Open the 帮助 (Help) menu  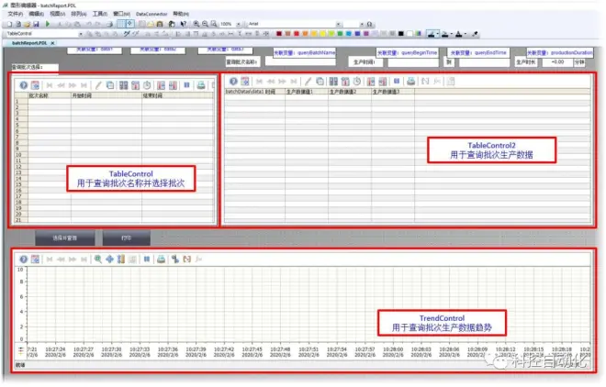(x=181, y=14)
